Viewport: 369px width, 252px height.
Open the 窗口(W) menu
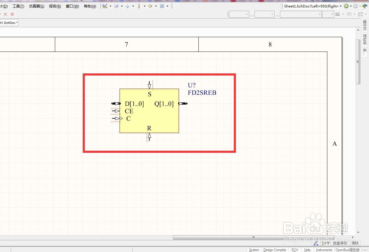coord(73,6)
